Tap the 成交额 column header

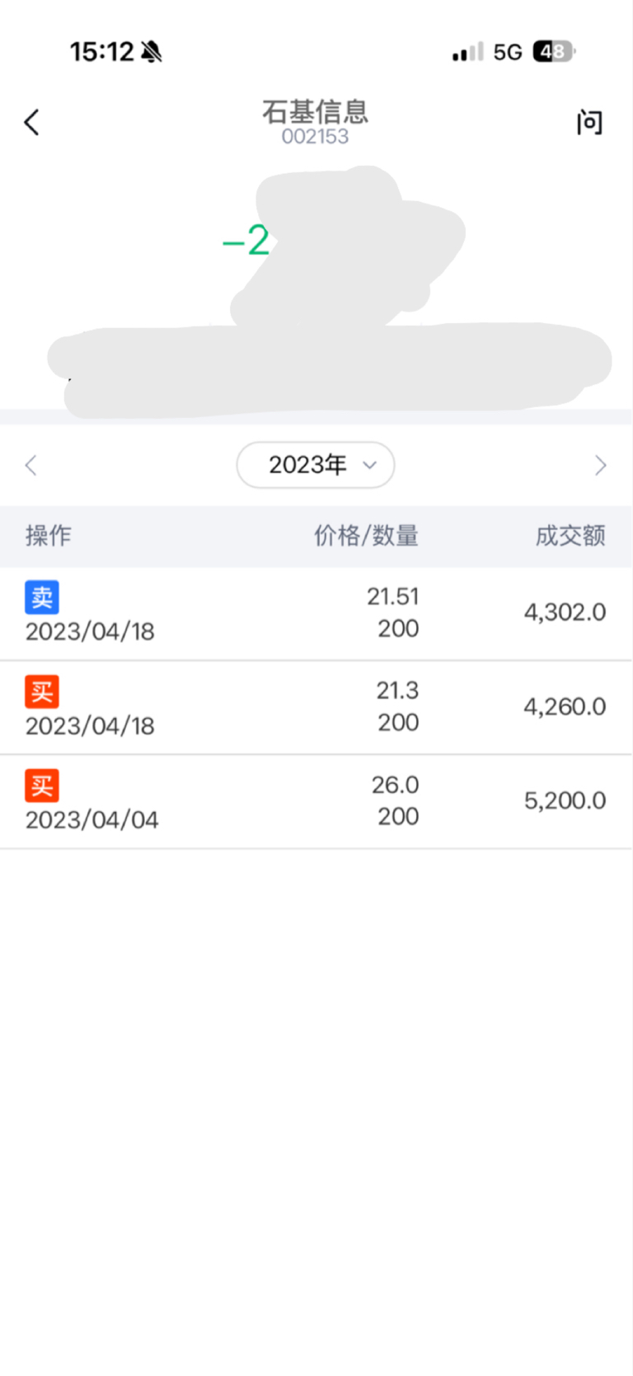(x=570, y=536)
